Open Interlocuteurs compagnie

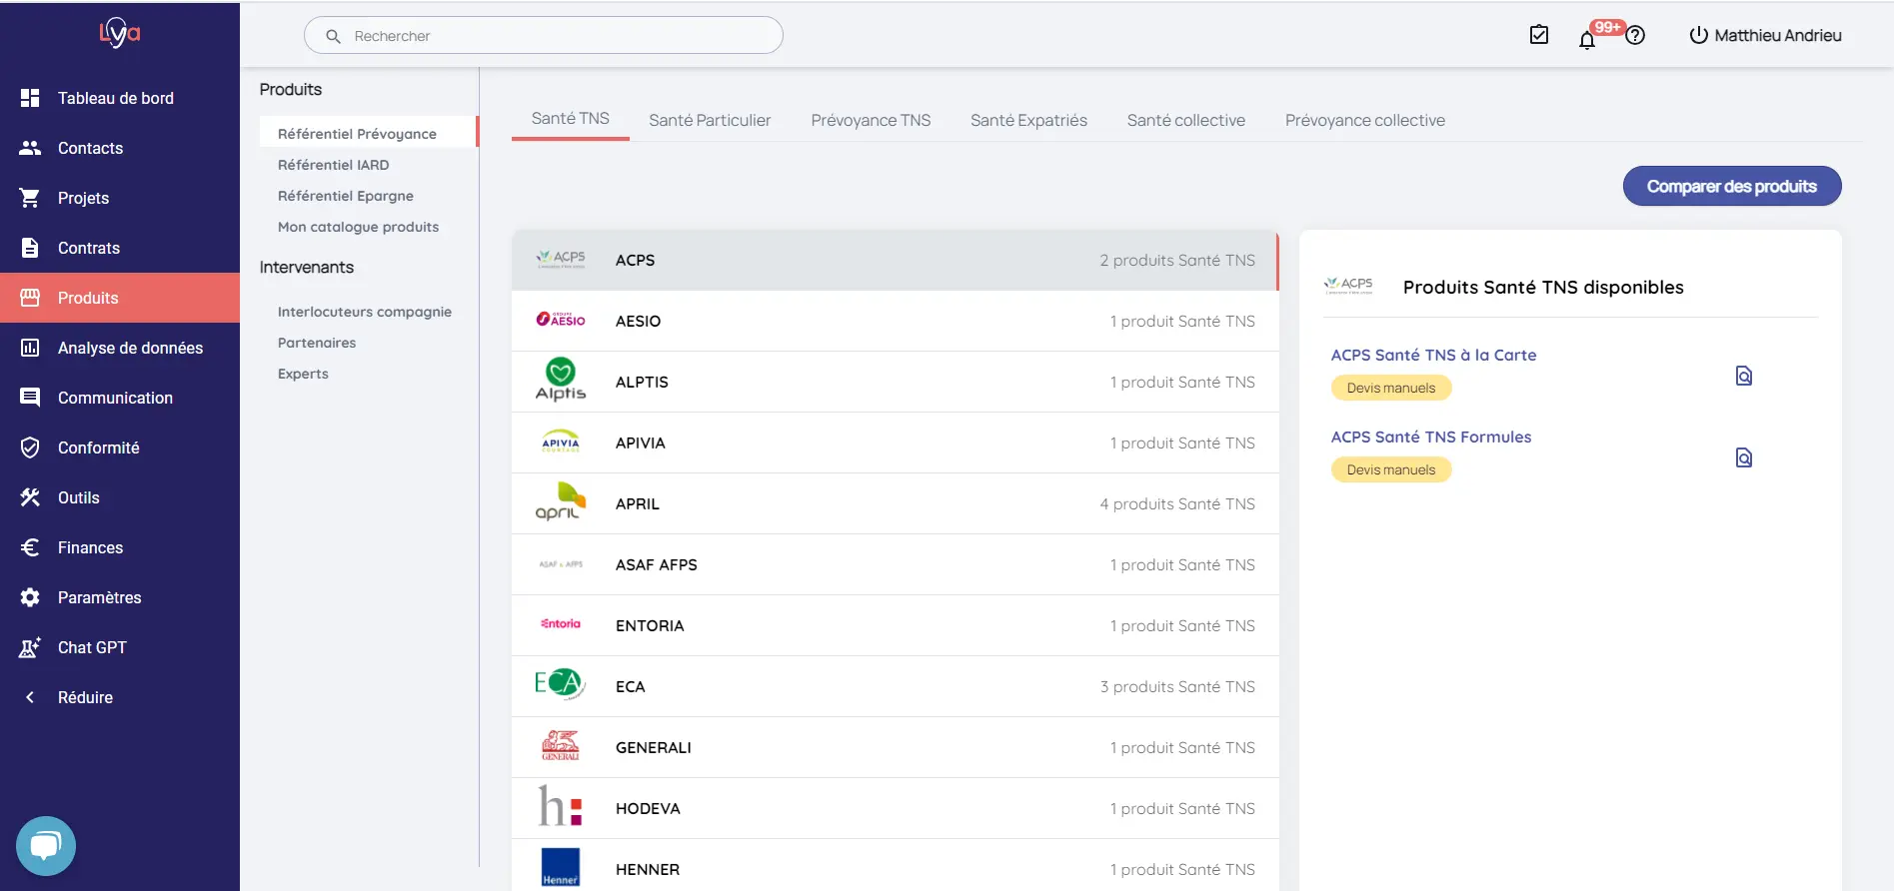[x=364, y=312]
